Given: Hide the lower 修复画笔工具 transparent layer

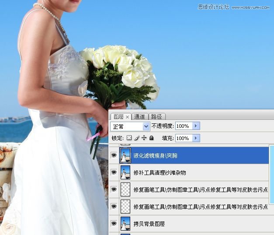Looking at the screenshot, I should [114, 207].
